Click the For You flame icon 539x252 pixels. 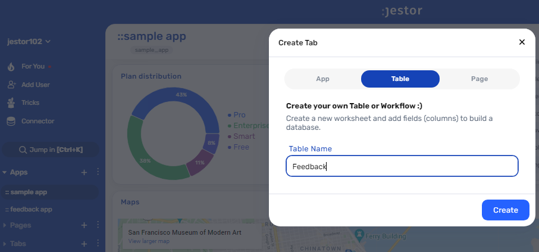point(11,67)
